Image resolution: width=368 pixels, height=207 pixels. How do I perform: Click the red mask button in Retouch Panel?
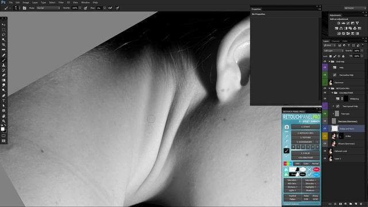[x=316, y=169]
